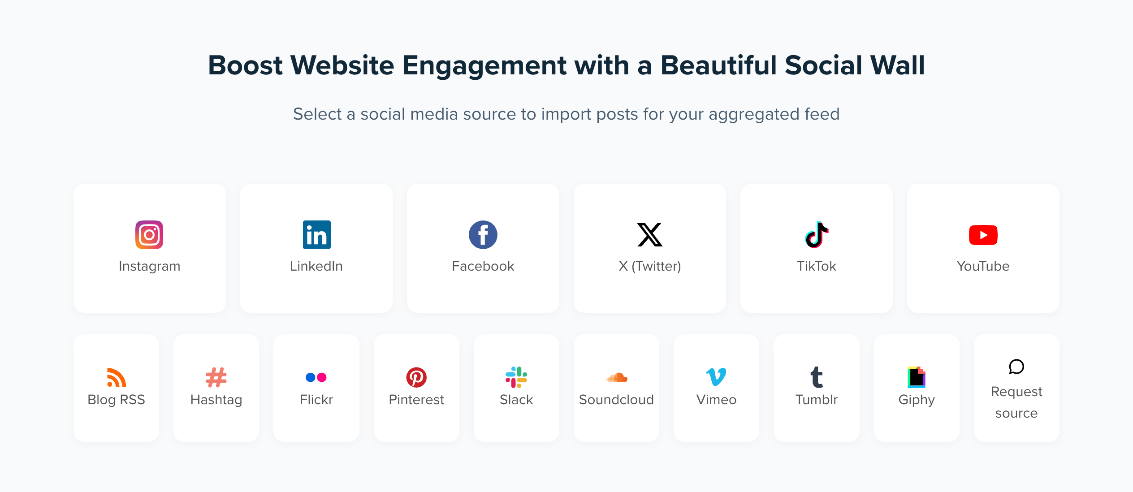
Task: Click the Instagram logo icon
Action: tap(149, 235)
